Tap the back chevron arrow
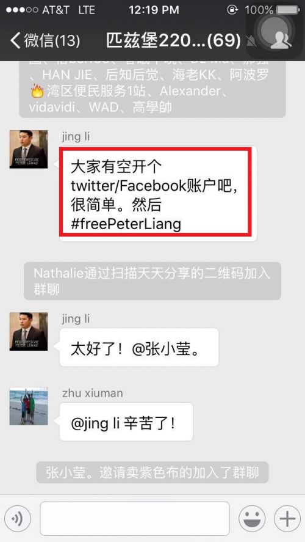The height and width of the screenshot is (542, 305). [15, 41]
